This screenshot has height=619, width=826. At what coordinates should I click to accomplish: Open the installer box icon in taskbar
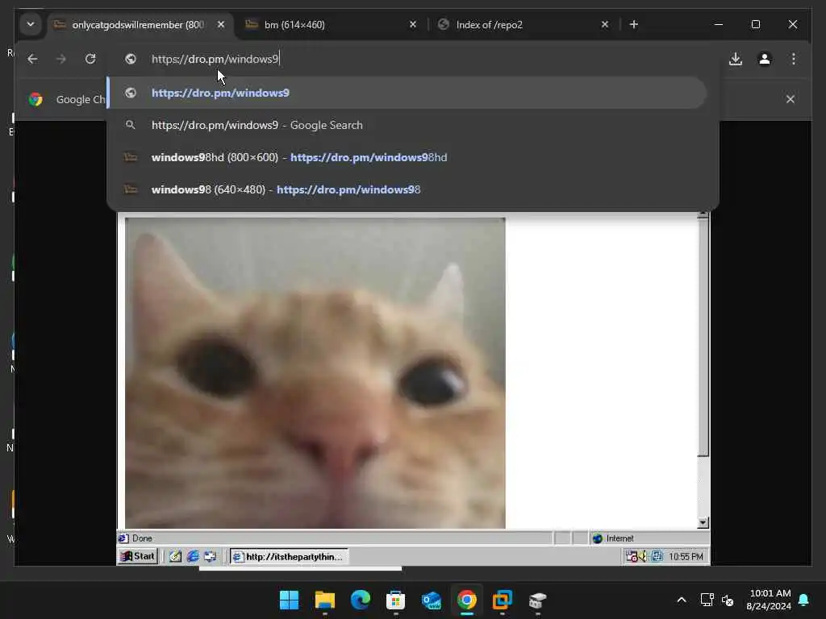[538, 600]
